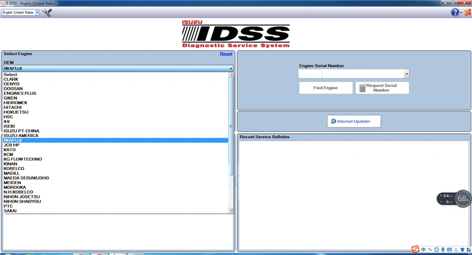Select DOOSAN in the OEM list
The width and height of the screenshot is (472, 255).
[116, 89]
